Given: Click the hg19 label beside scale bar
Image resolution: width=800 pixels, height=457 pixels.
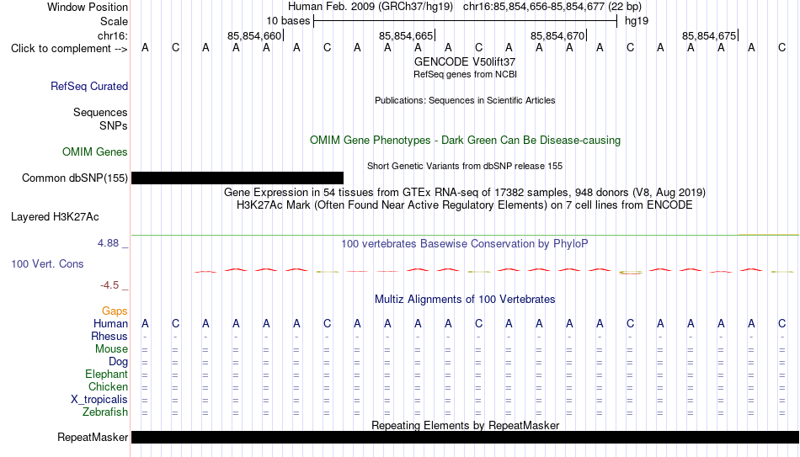Looking at the screenshot, I should 637,21.
